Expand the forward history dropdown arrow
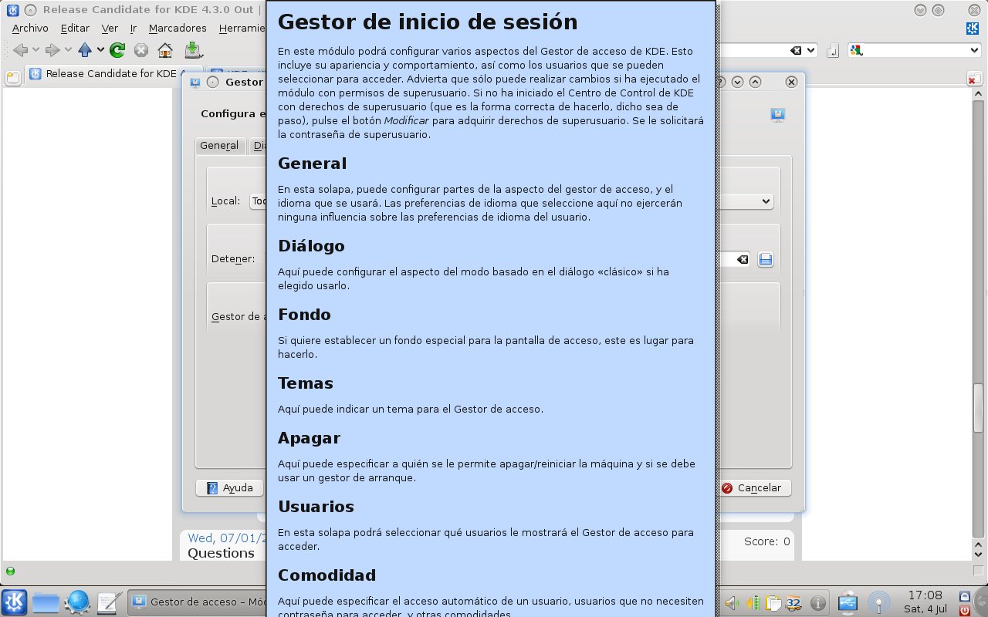This screenshot has height=617, width=988. pos(68,50)
